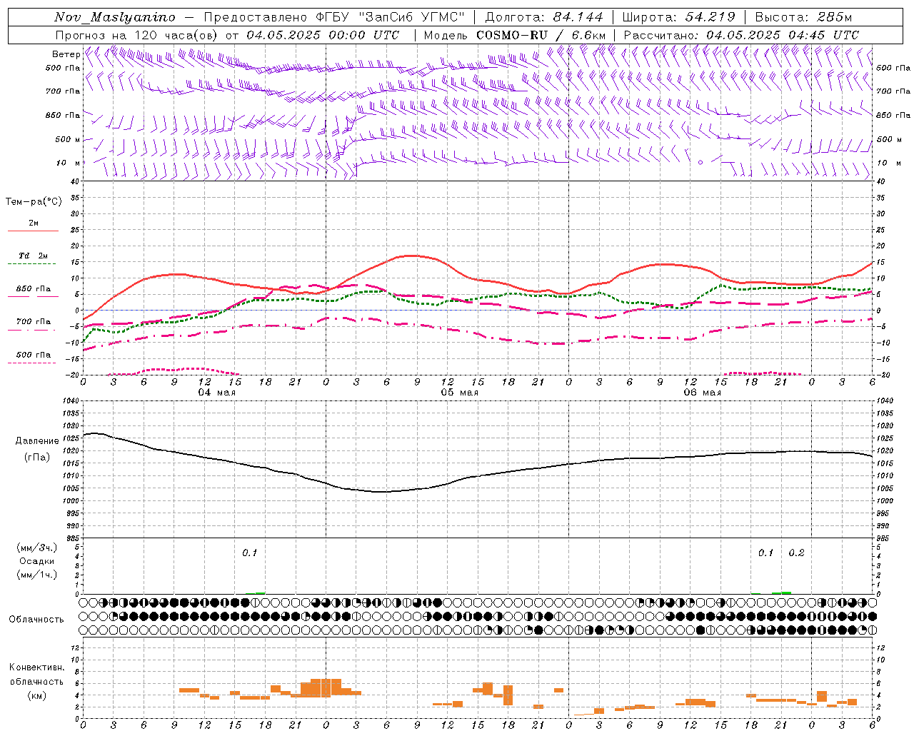Click the (гПа) pressure unit label
The width and height of the screenshot is (914, 731).
coord(37,458)
